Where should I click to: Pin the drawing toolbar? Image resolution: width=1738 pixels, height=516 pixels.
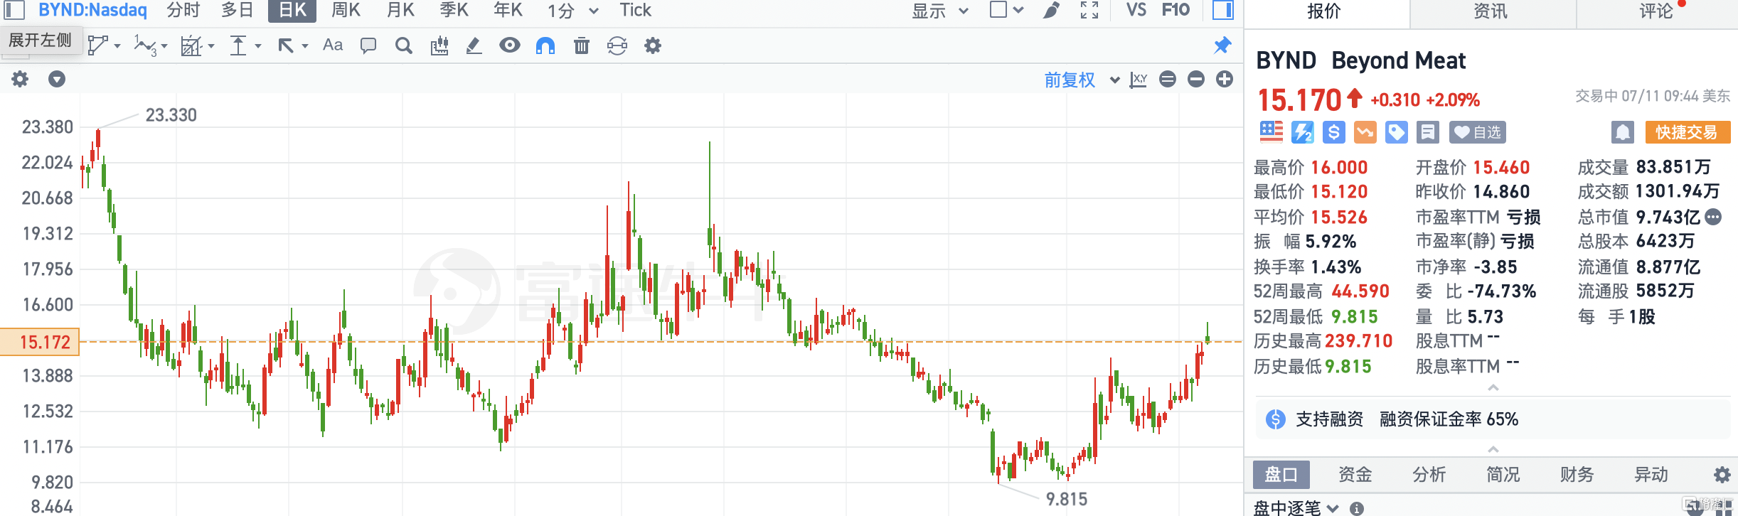[1222, 46]
